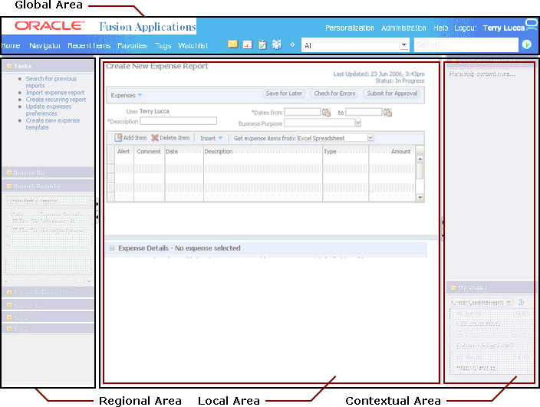
Task: Open the search scope dropdown showing All
Action: coord(404,45)
